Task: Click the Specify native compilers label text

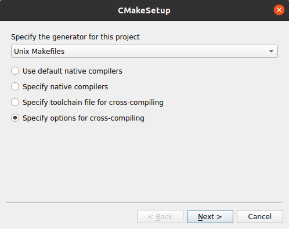Action: point(66,87)
